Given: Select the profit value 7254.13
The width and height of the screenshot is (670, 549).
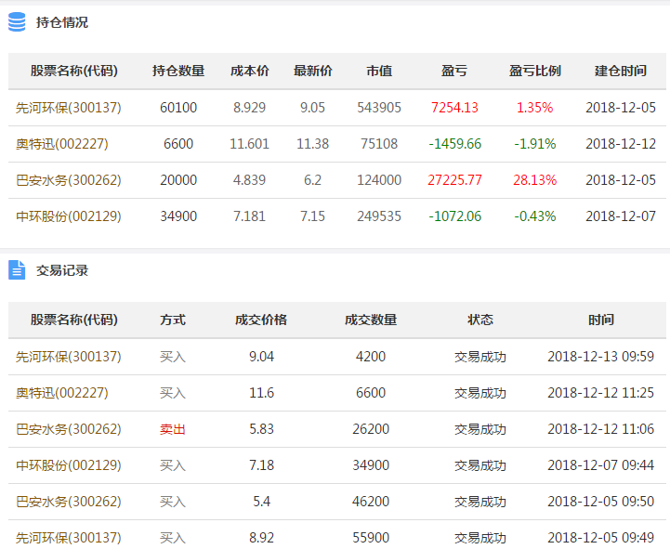Looking at the screenshot, I should pyautogui.click(x=454, y=107).
